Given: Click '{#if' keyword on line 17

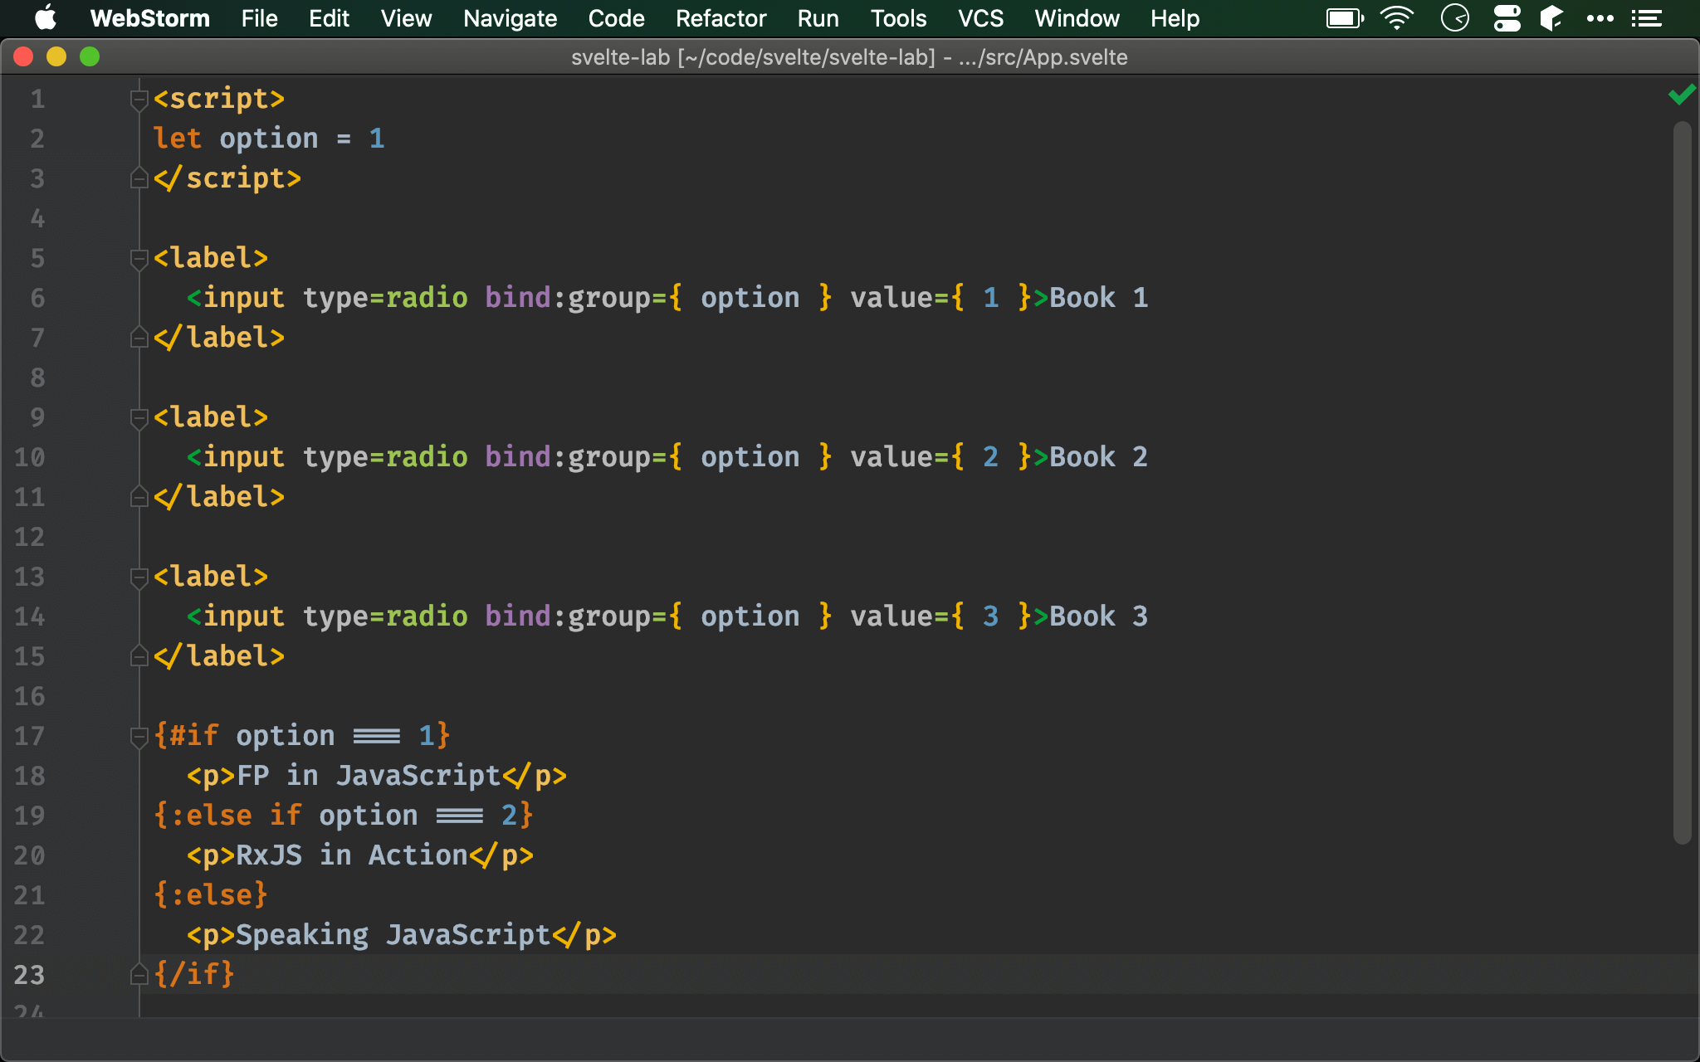Looking at the screenshot, I should click(187, 736).
